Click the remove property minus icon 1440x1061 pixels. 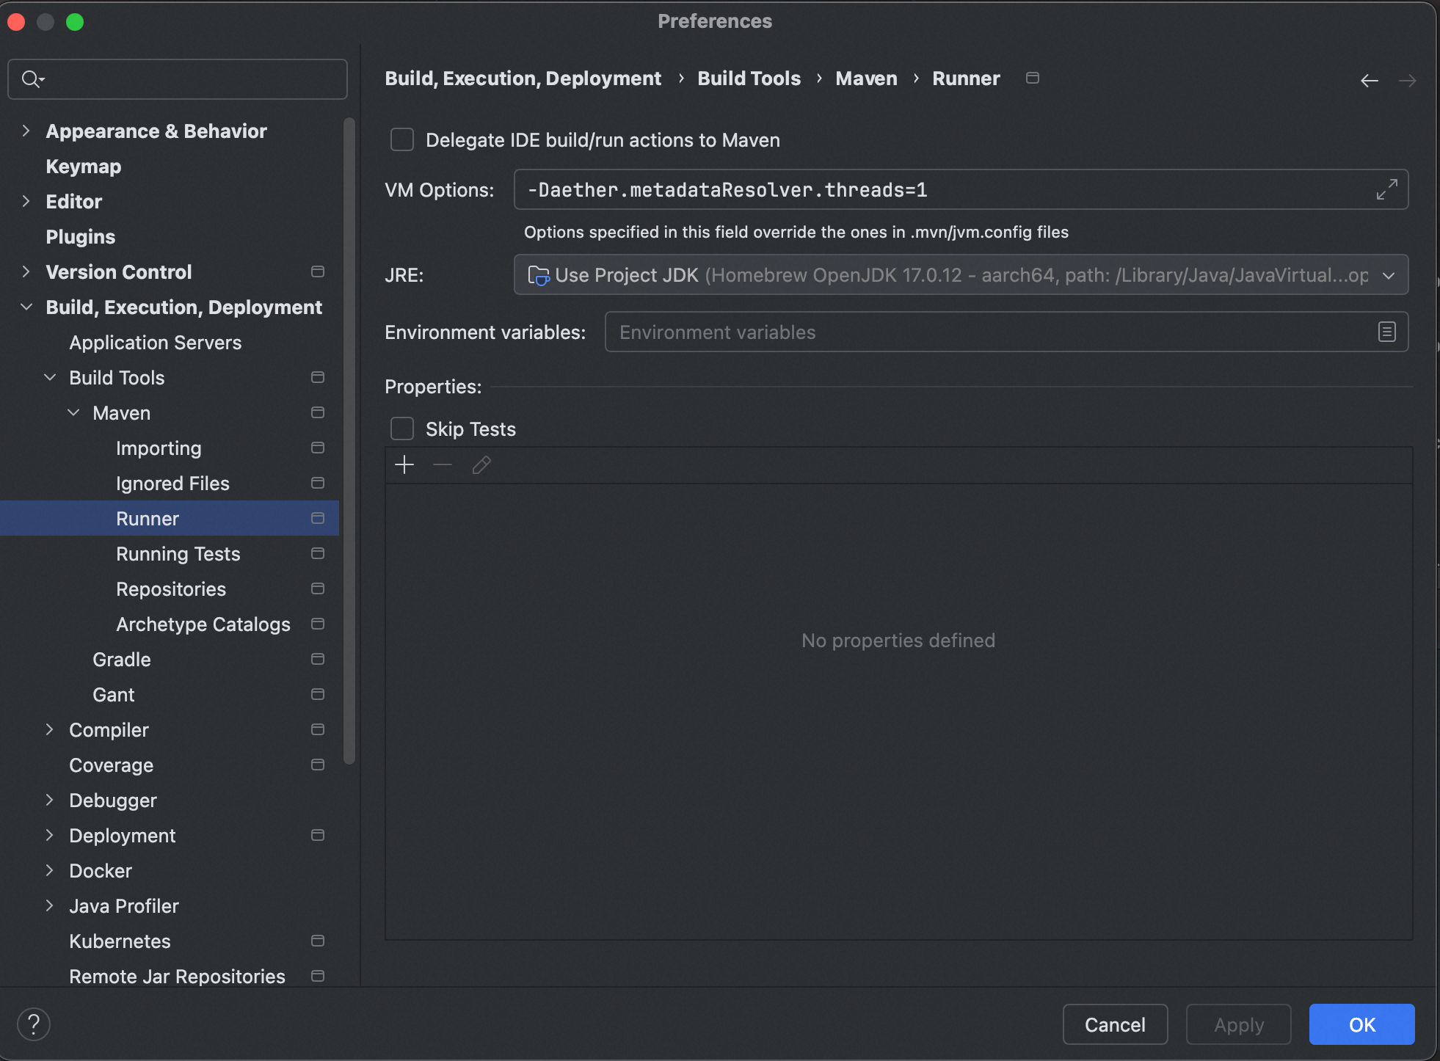tap(443, 465)
